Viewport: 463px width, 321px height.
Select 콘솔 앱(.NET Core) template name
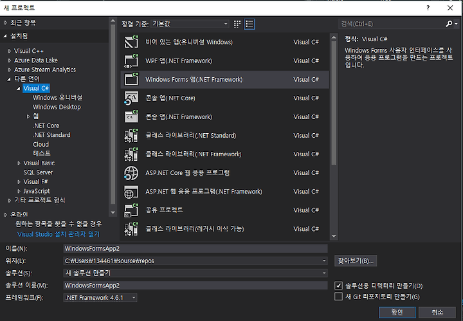coord(170,98)
